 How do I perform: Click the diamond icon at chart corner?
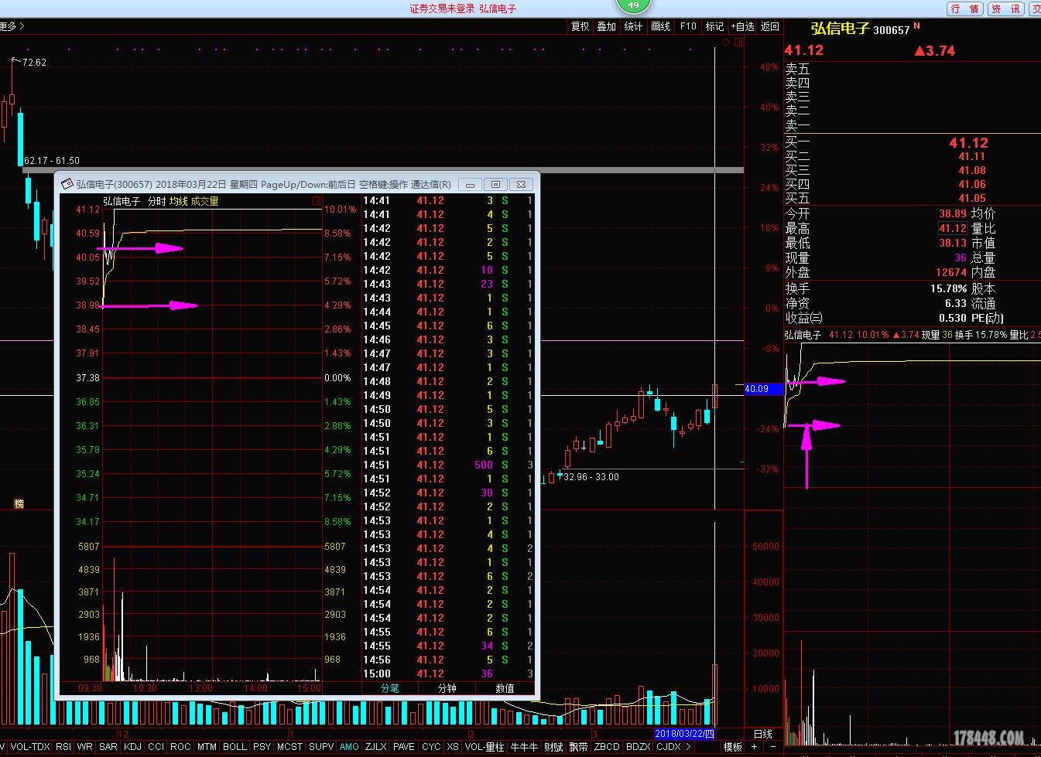(725, 43)
